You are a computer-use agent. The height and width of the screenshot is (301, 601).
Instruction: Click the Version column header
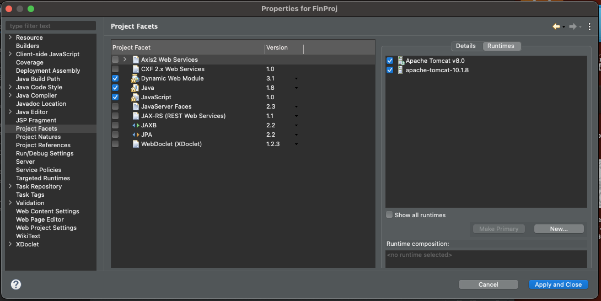[x=284, y=47]
